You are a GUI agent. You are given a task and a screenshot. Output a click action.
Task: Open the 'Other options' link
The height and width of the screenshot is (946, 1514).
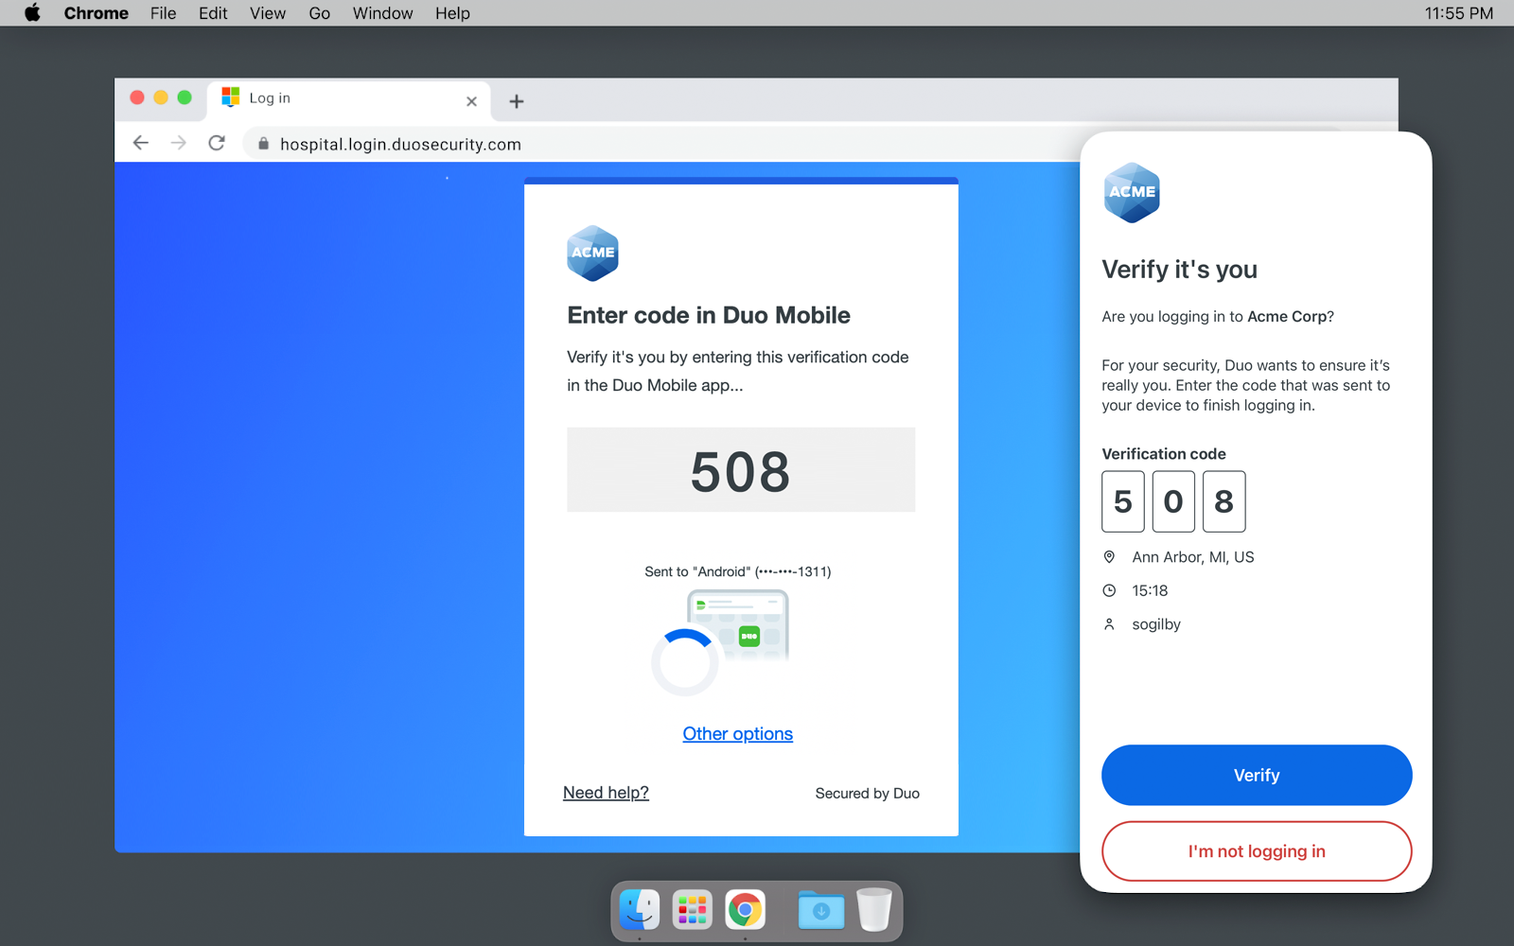coord(737,733)
